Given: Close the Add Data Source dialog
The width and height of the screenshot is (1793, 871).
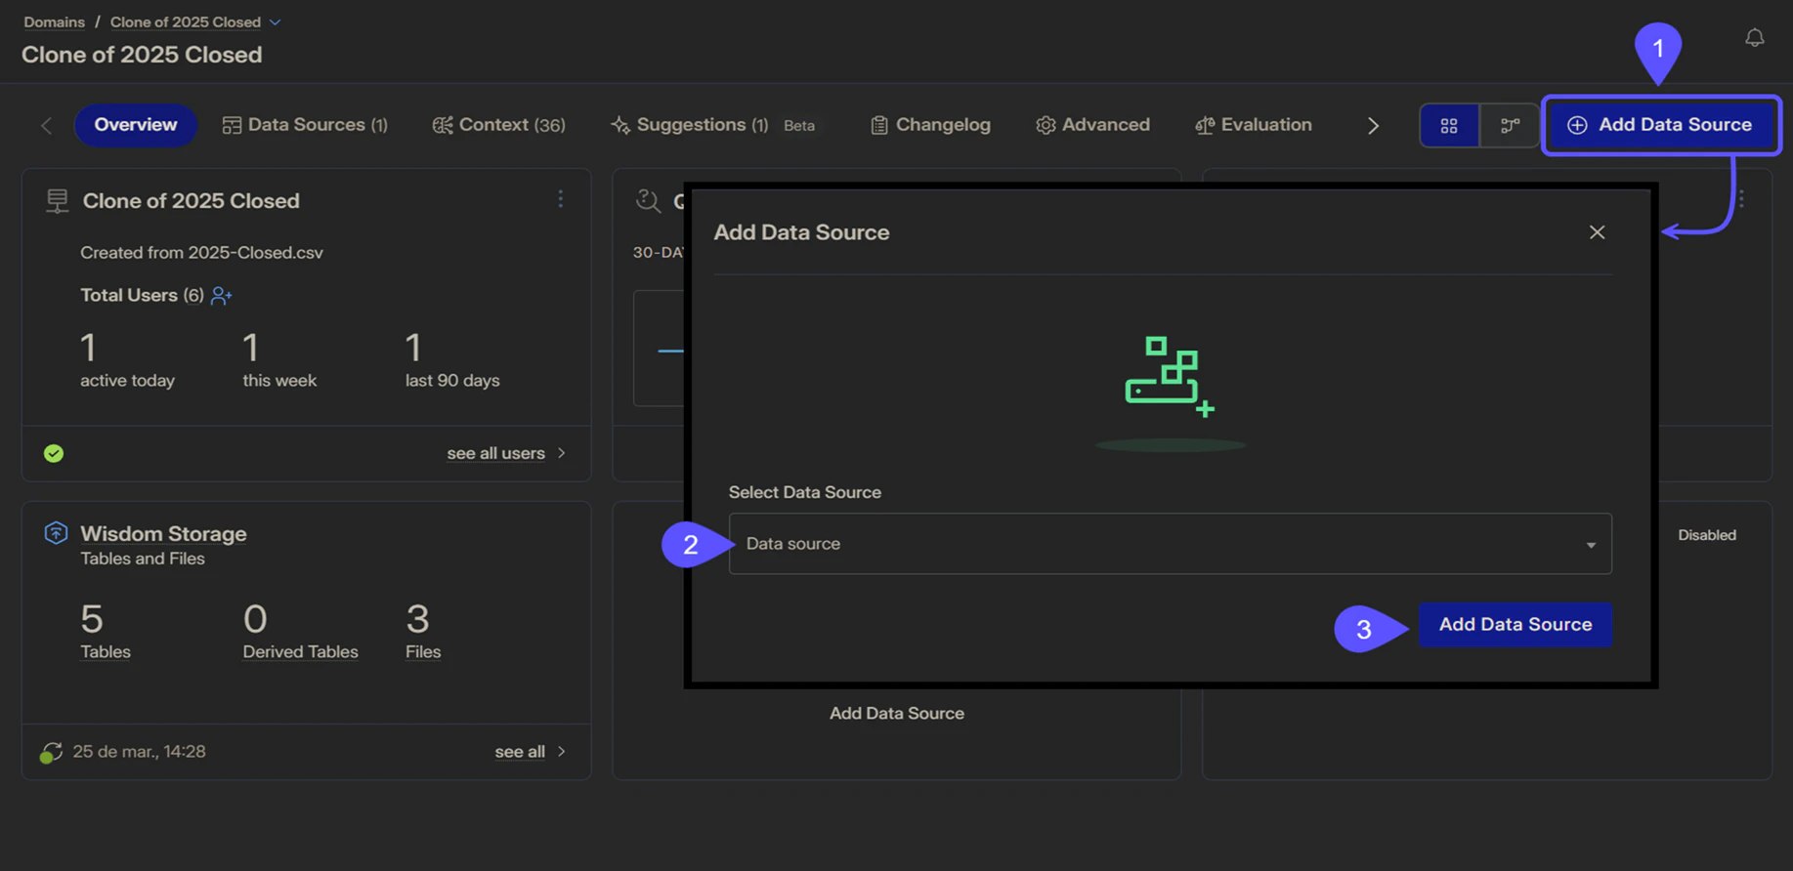Looking at the screenshot, I should coord(1597,232).
